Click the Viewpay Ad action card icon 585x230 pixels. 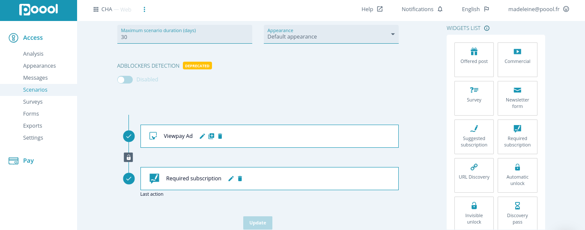coord(153,136)
